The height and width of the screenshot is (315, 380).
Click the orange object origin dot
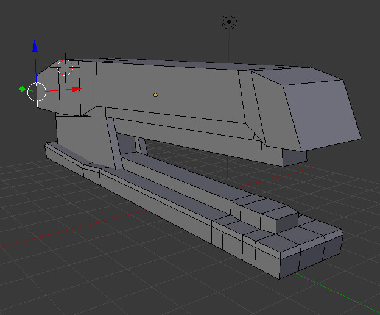click(155, 95)
